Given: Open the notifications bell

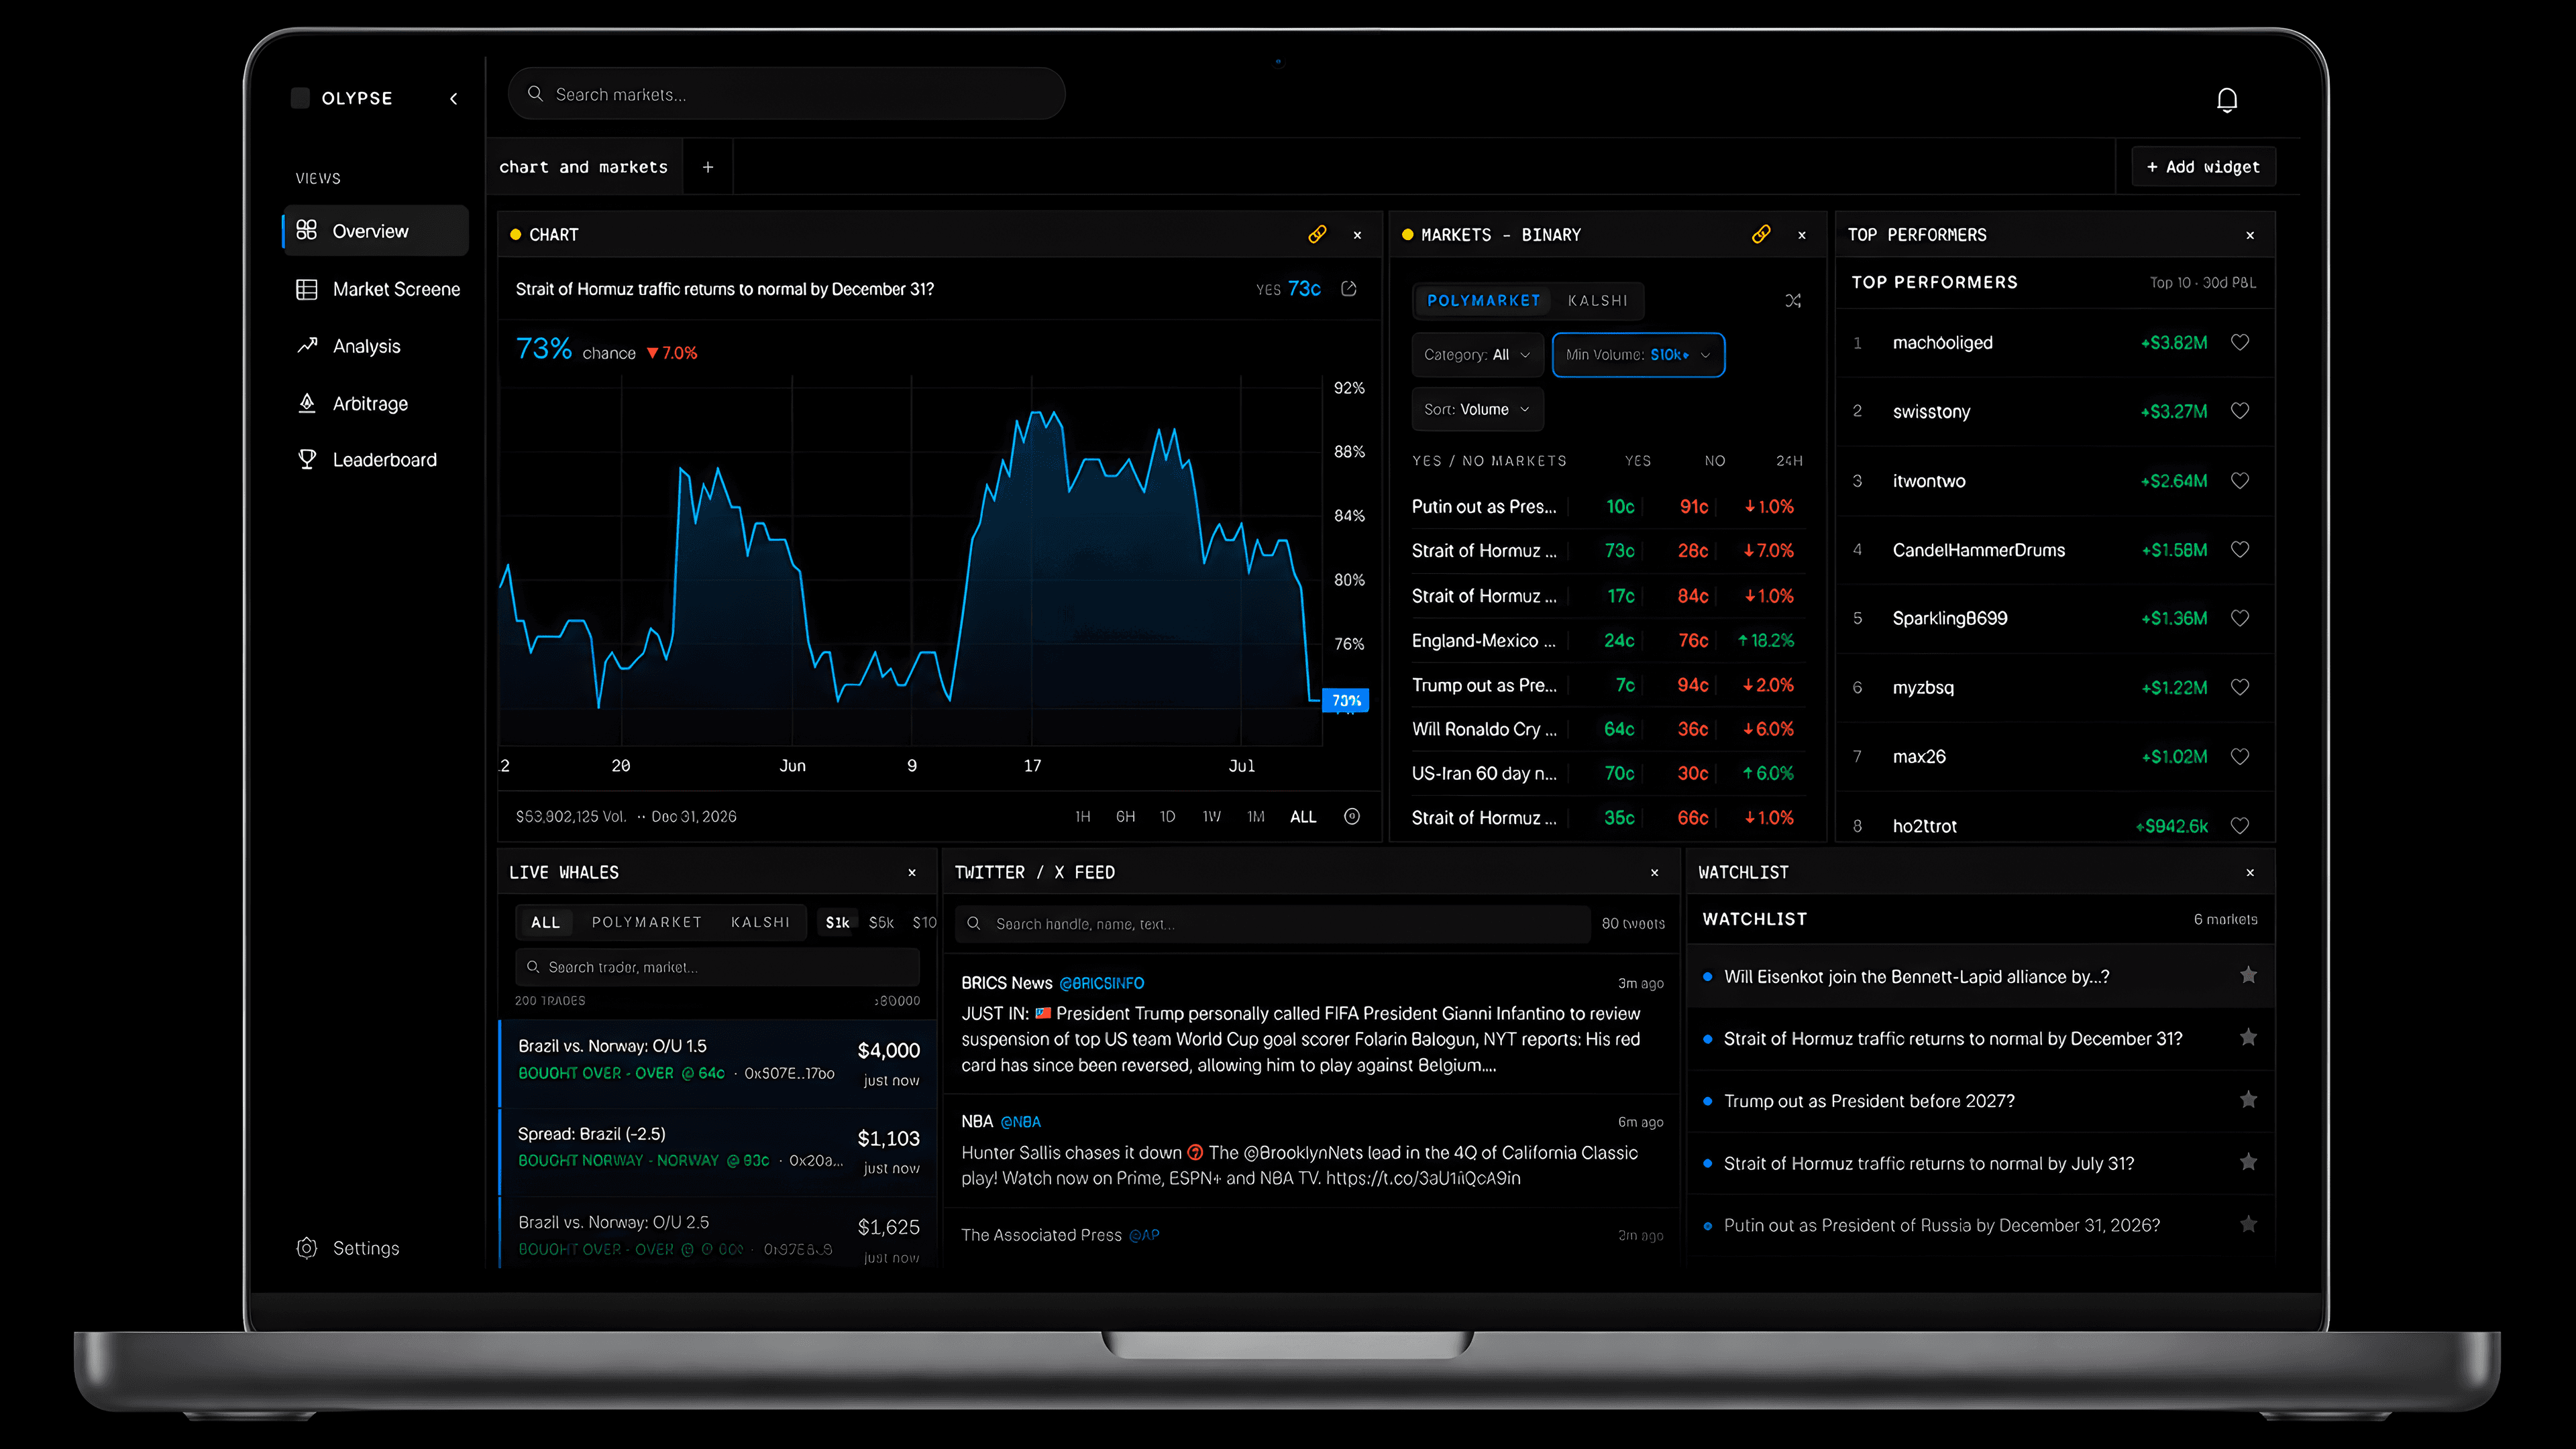Looking at the screenshot, I should point(2226,100).
